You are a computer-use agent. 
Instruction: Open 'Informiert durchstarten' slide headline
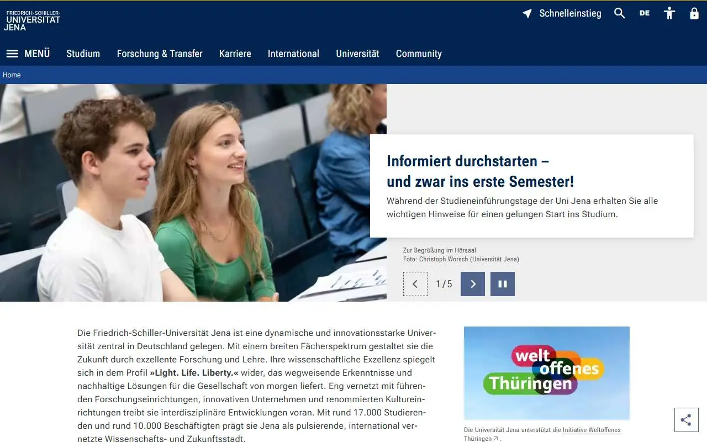pyautogui.click(x=481, y=171)
